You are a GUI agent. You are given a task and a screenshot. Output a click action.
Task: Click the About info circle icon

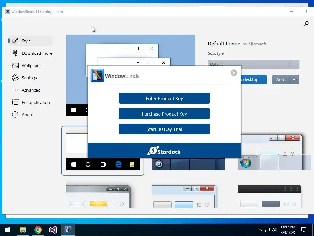(x=15, y=115)
